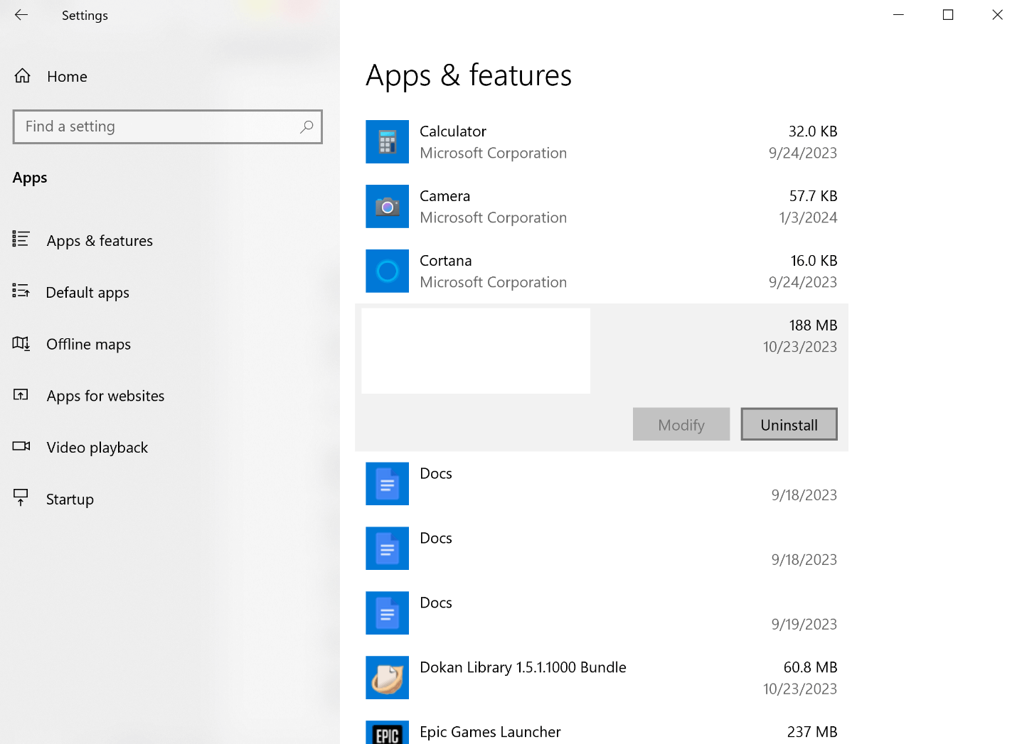Click the Camera app icon
The height and width of the screenshot is (744, 1017).
pyautogui.click(x=387, y=207)
